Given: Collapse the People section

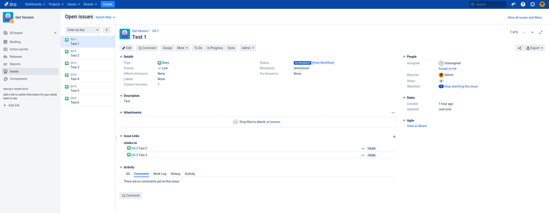Looking at the screenshot, I should coord(404,56).
